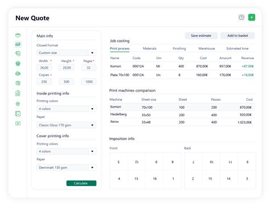Click the Passes column header
This screenshot has width=270, height=206.
pos(216,100)
